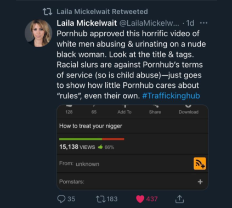
Task: Open Laila Mickelwait's profile avatar photo
Action: click(x=38, y=33)
